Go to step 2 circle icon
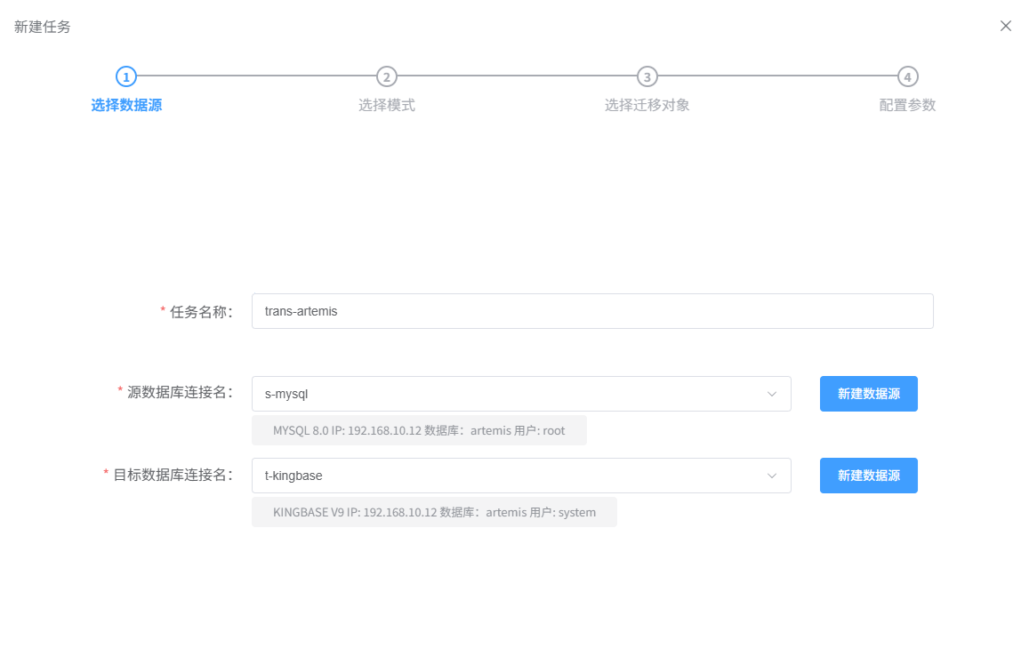 pos(387,76)
